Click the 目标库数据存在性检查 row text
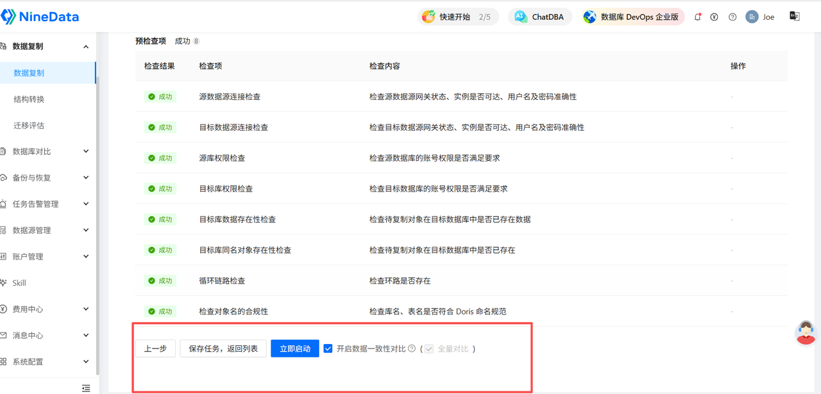821x394 pixels. click(237, 219)
